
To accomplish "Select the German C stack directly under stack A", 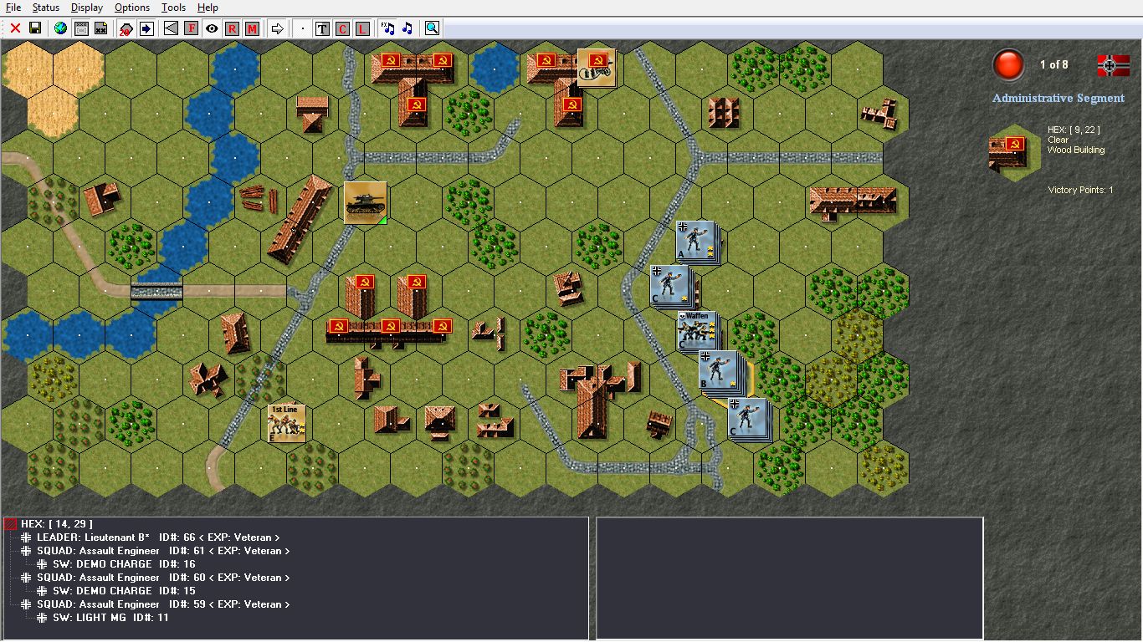I will click(x=672, y=286).
